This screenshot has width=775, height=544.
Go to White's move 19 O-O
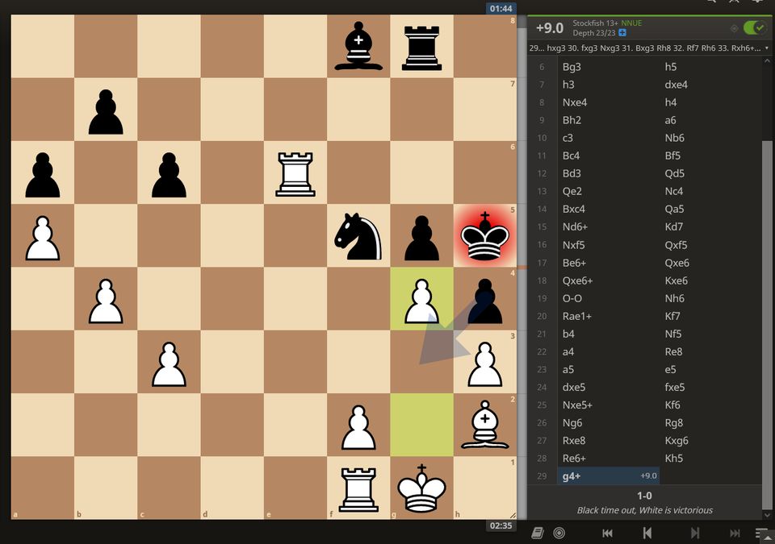coord(572,298)
